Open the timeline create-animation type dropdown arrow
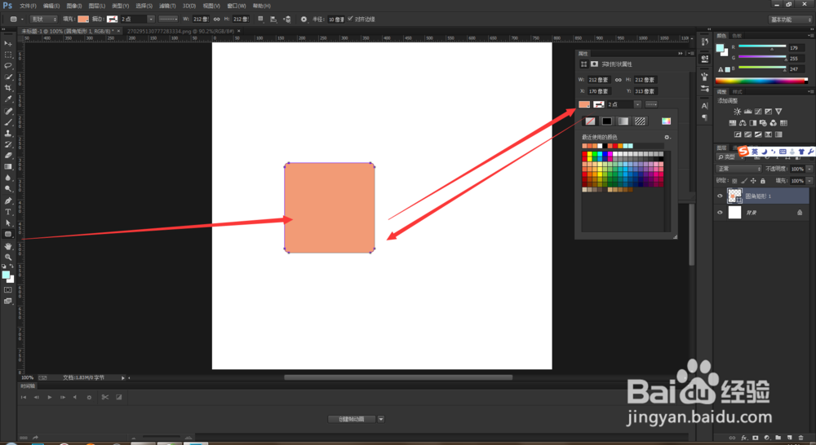This screenshot has width=816, height=445. (x=381, y=419)
